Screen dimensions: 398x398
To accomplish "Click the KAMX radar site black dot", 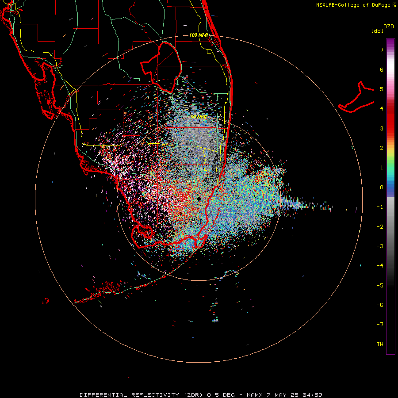I will [199, 199].
